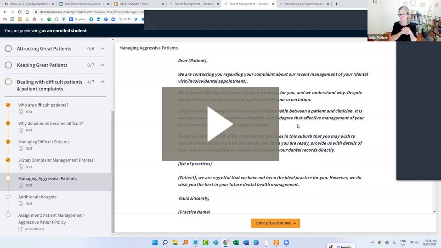The height and width of the screenshot is (248, 441).
Task: Click the completed check for Who are difficult patients?
Action: click(x=8, y=105)
